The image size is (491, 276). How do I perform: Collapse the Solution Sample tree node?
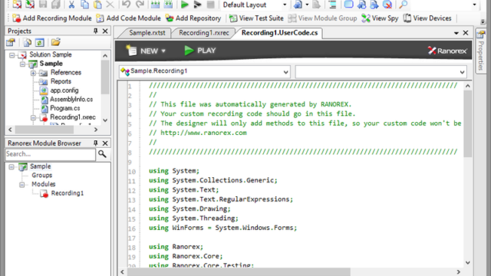[12, 55]
